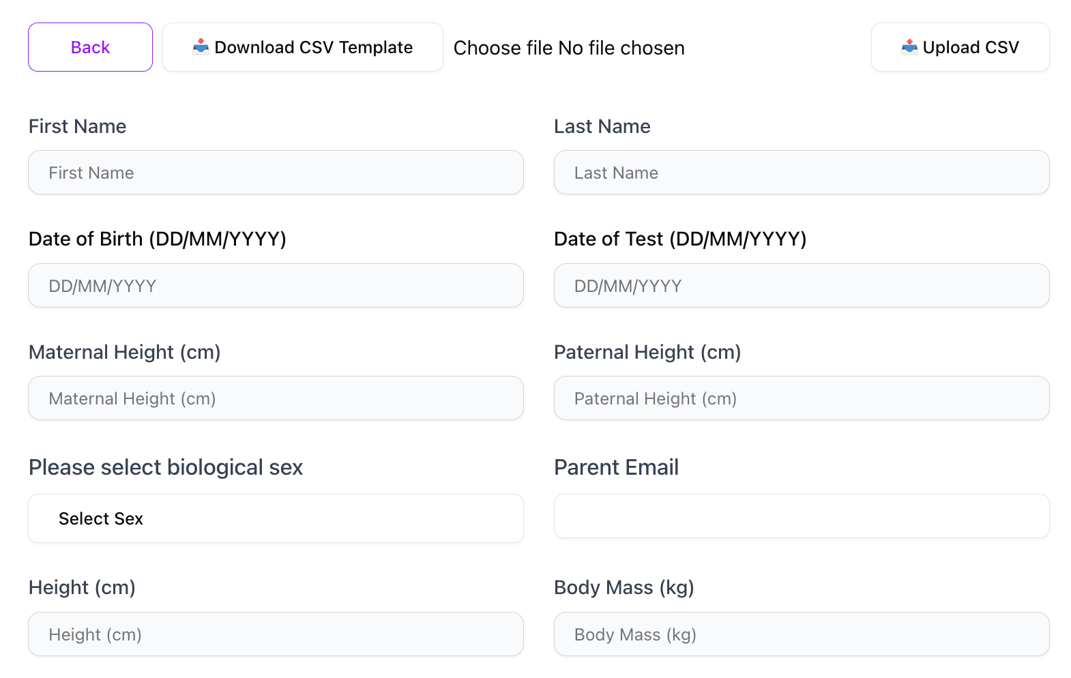Viewport: 1071px width, 678px height.
Task: Go back using the Back button
Action: click(90, 47)
